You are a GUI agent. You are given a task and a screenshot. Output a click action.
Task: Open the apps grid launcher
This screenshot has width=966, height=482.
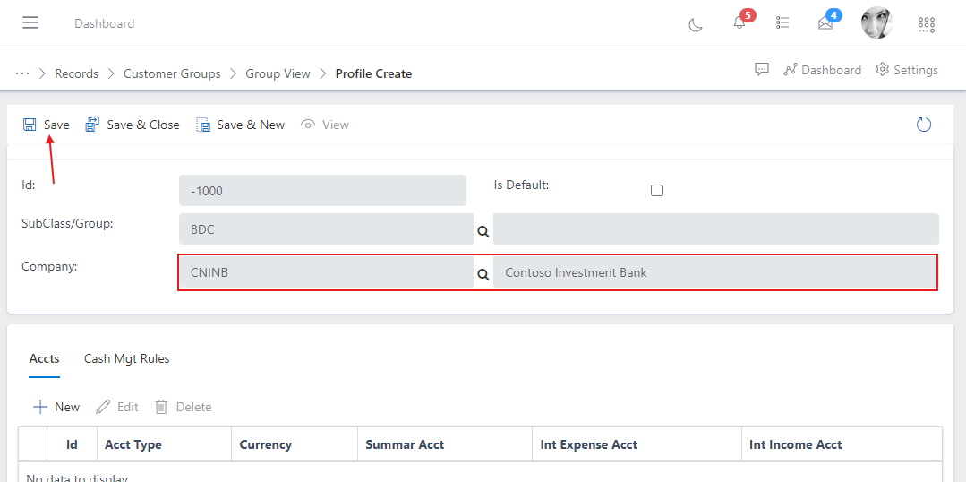coord(926,24)
